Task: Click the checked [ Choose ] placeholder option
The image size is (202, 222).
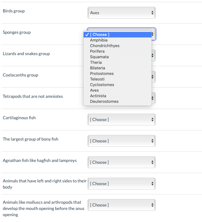Action: [100, 35]
